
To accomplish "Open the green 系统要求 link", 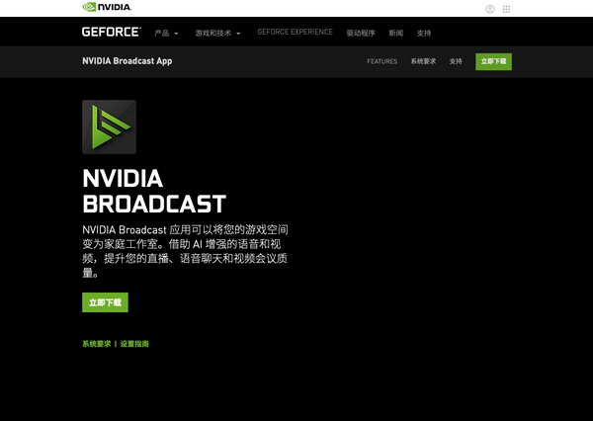I will click(97, 344).
